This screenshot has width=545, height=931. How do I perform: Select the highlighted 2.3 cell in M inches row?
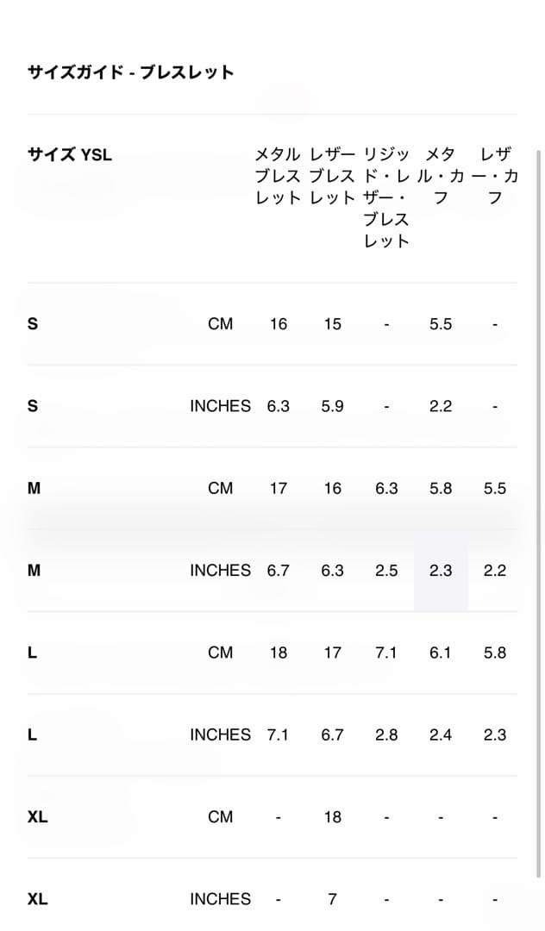441,571
